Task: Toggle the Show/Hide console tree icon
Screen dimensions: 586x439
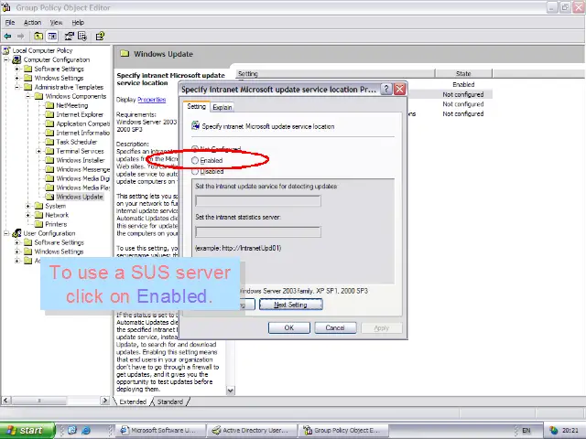Action: click(52, 37)
